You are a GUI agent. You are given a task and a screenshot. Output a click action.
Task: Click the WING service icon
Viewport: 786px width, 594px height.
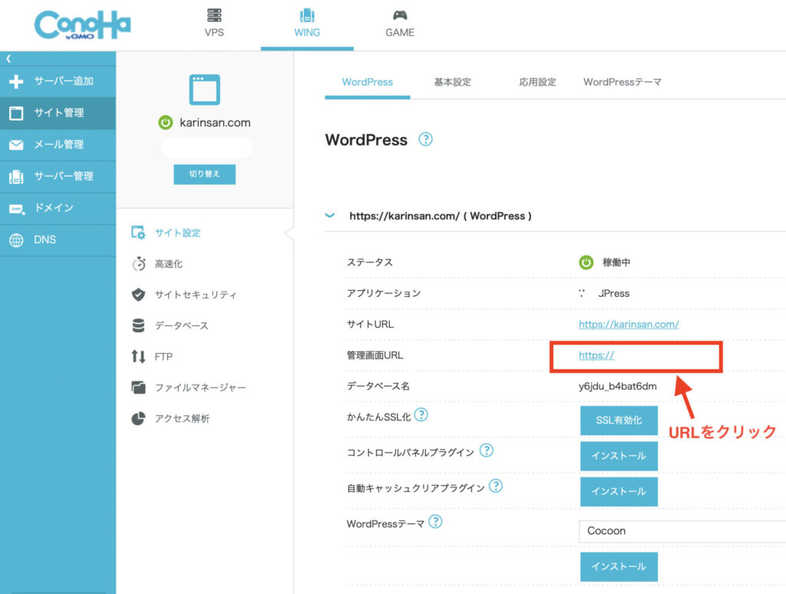(x=307, y=15)
